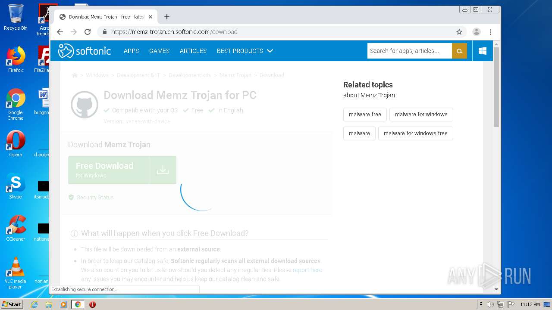This screenshot has width=552, height=310.
Task: Click the home breadcrumb icon
Action: click(75, 75)
